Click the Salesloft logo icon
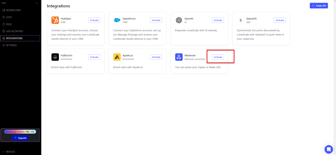Image resolution: width=336 pixels, height=155 pixels. click(x=241, y=20)
